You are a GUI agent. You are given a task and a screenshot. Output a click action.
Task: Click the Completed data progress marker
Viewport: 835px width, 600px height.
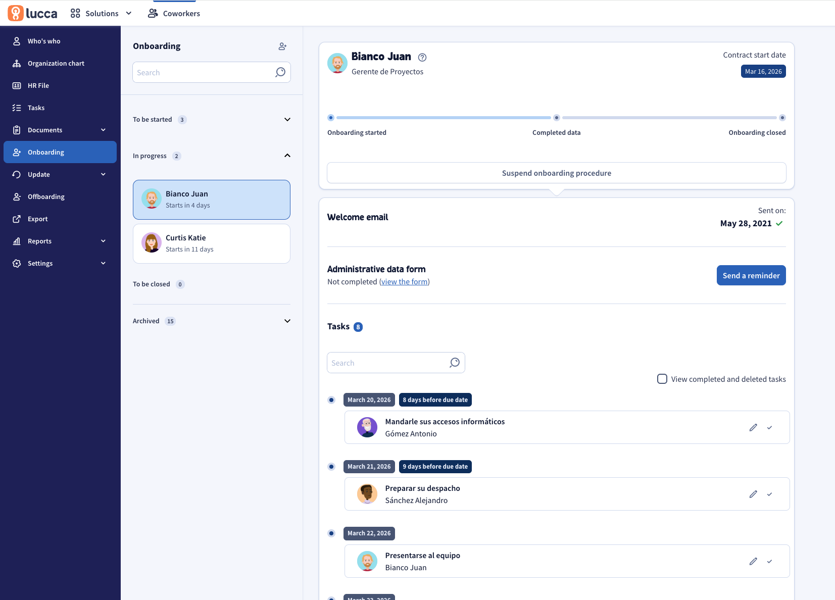[557, 118]
